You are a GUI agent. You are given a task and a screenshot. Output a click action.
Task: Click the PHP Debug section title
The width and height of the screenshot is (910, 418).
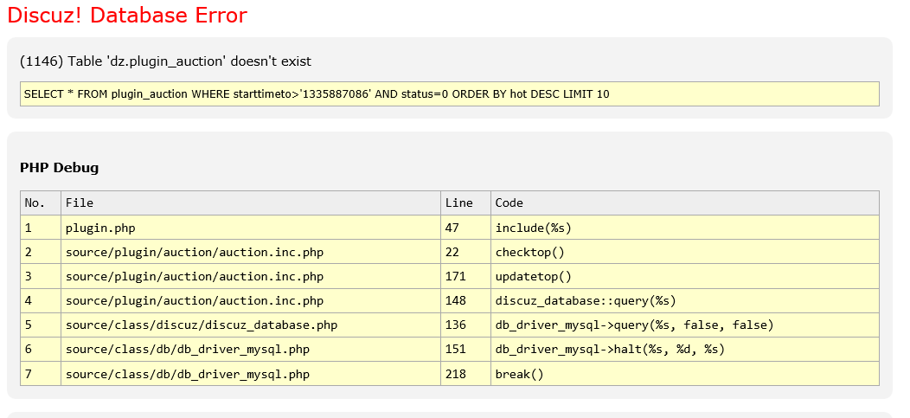(59, 167)
